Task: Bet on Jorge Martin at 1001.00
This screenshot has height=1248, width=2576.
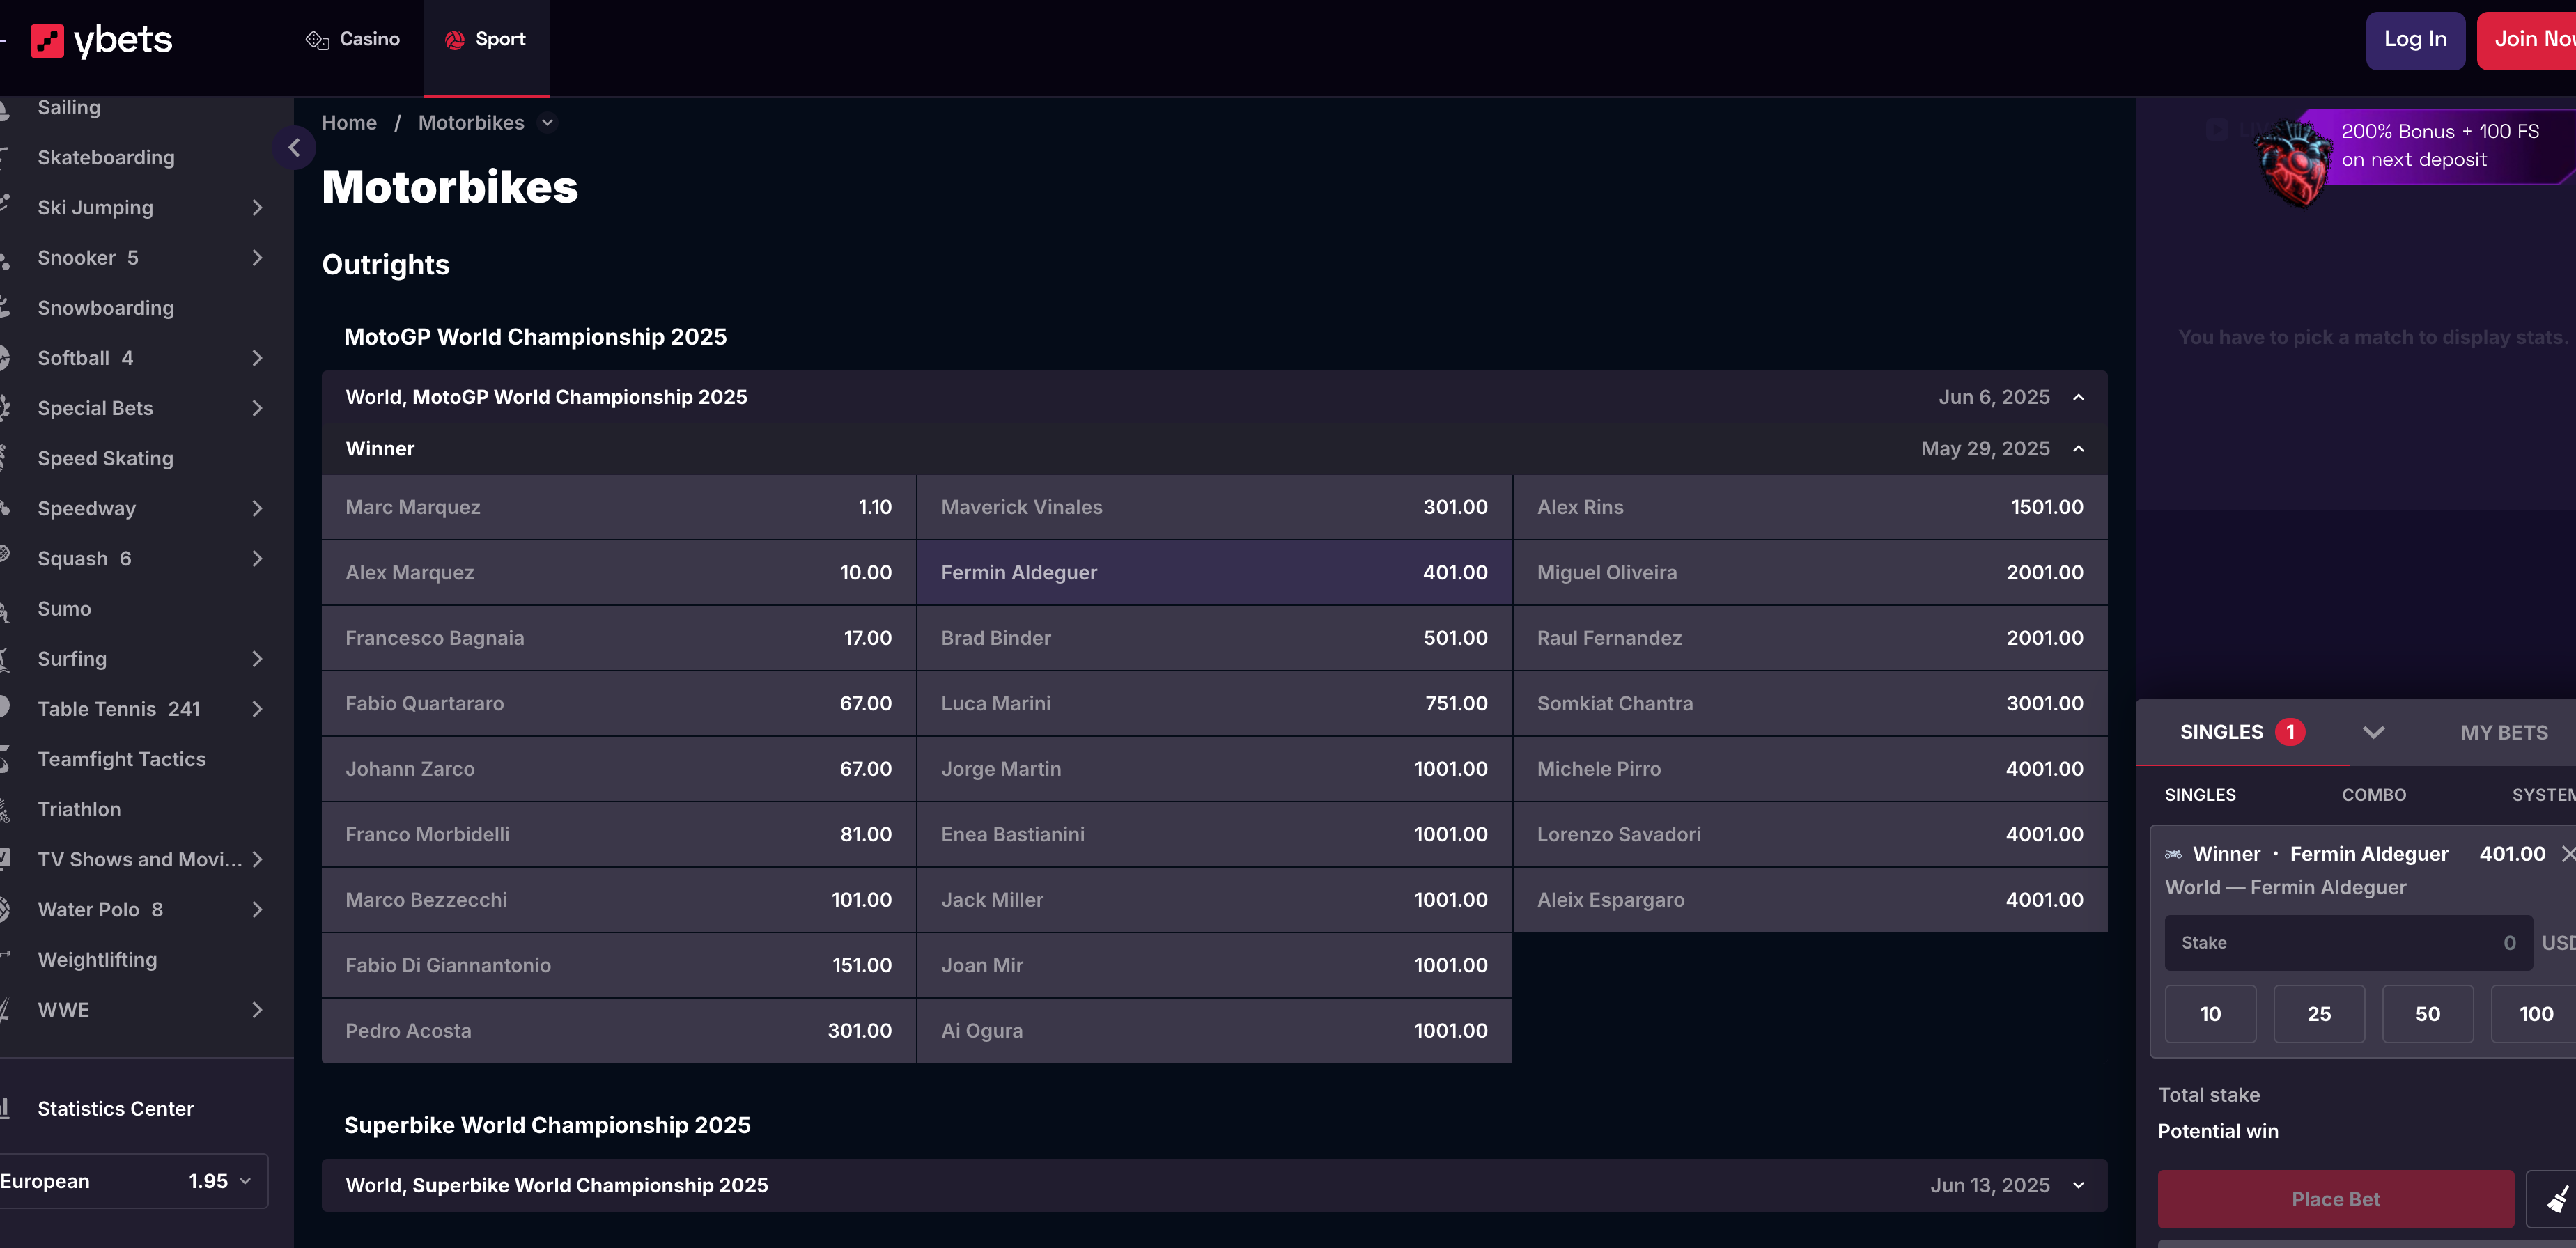Action: (1214, 769)
